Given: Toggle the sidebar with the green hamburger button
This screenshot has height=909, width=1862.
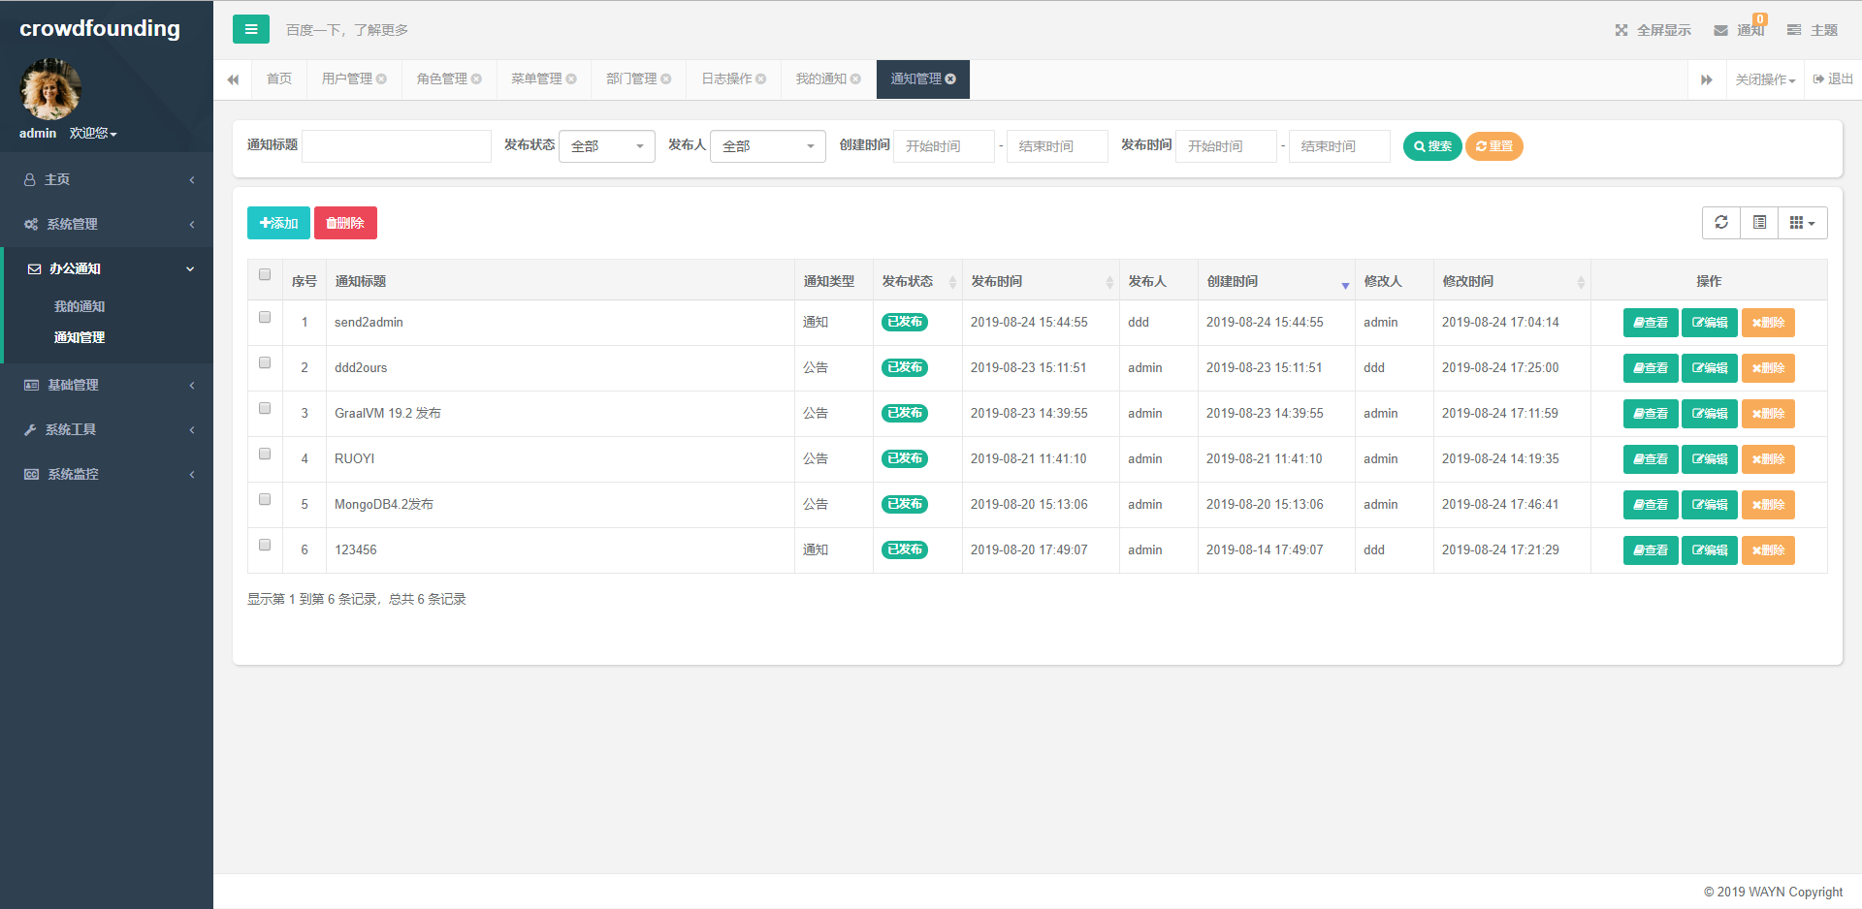Looking at the screenshot, I should pos(250,29).
